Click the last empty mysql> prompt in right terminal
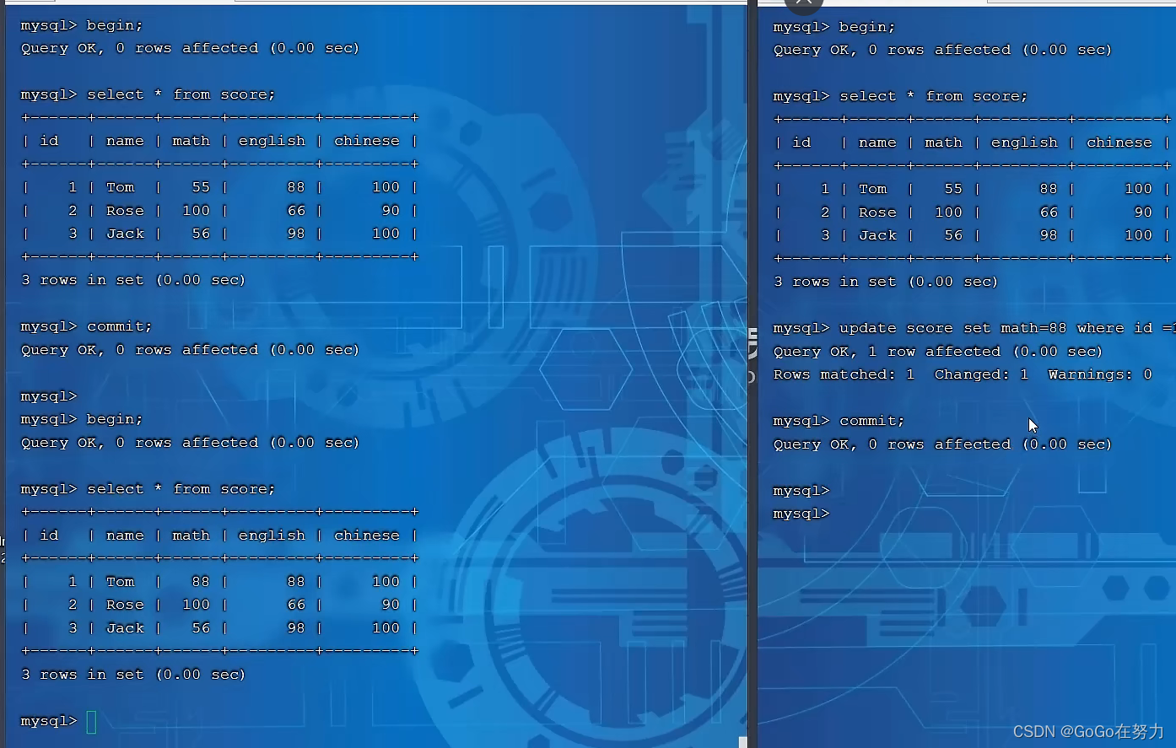 point(801,514)
